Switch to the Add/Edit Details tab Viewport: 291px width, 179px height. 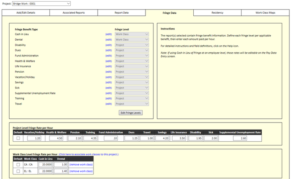click(26, 13)
